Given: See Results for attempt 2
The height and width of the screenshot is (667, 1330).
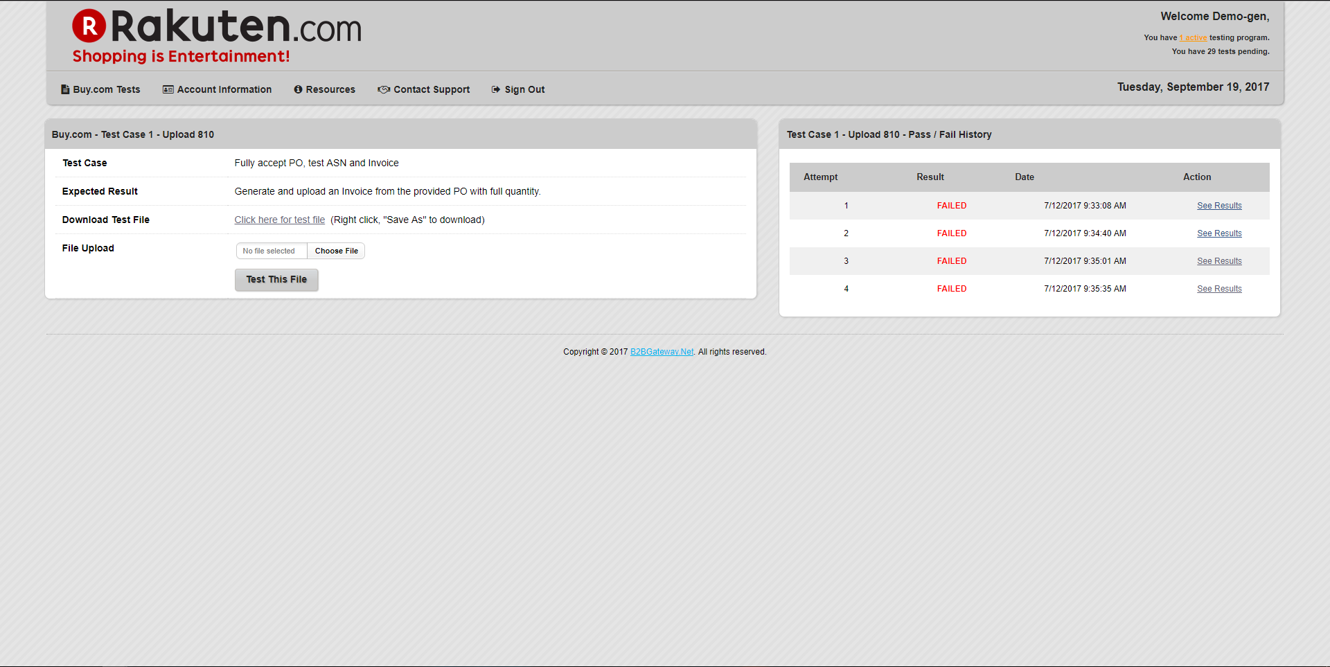Looking at the screenshot, I should 1219,233.
